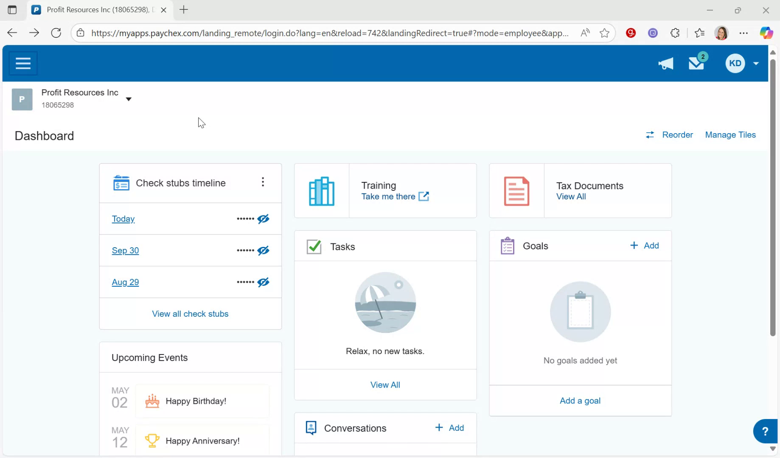This screenshot has width=780, height=458.
Task: Click View all check stubs
Action: pyautogui.click(x=190, y=314)
